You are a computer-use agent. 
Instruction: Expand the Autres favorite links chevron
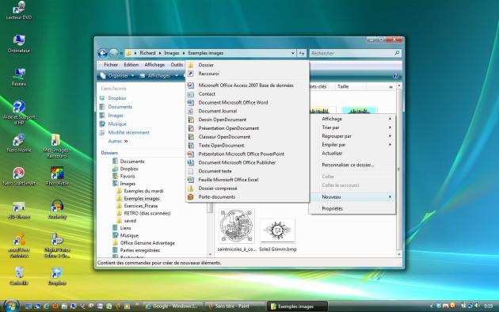point(126,141)
